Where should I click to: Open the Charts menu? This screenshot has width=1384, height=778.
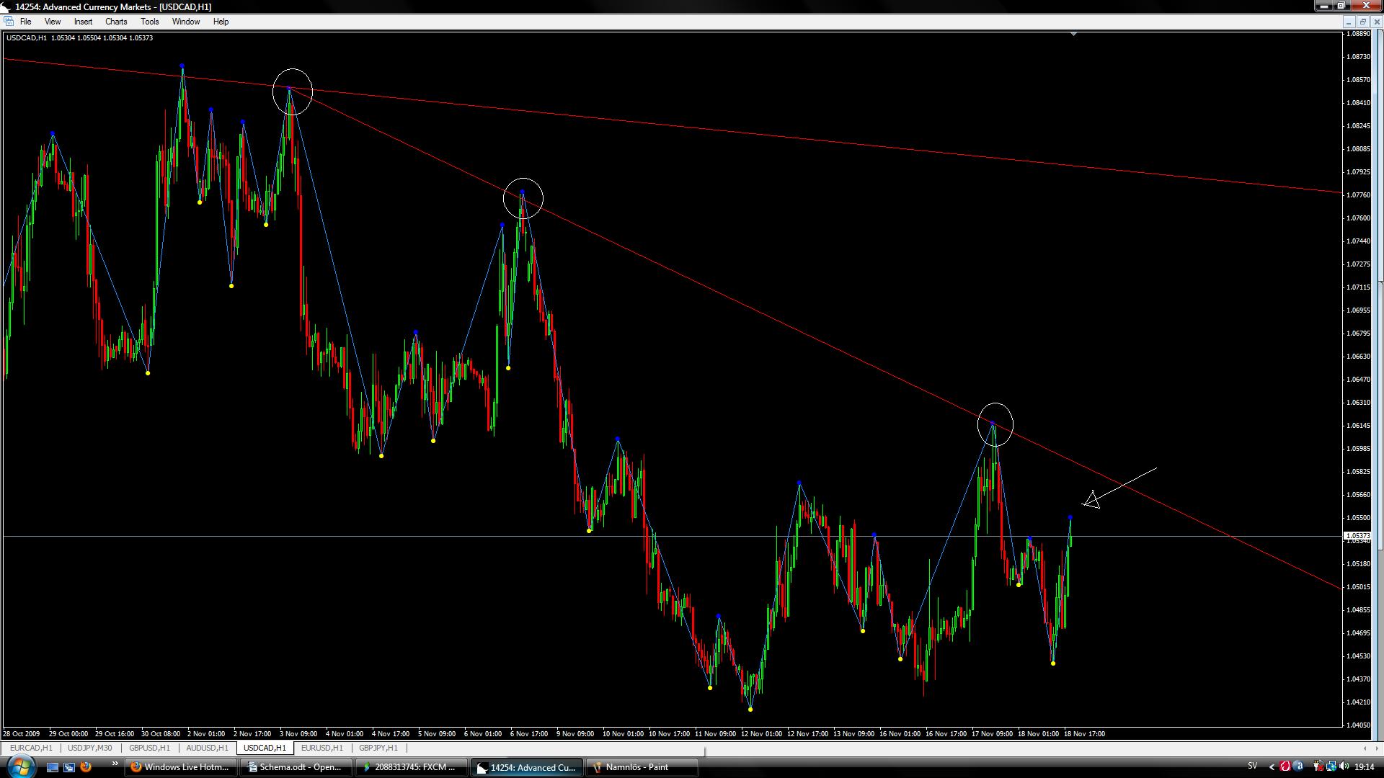tap(115, 22)
